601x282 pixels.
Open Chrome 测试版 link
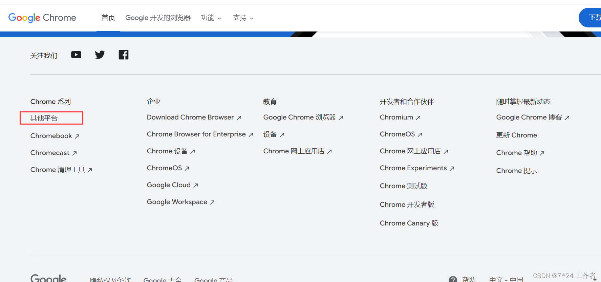(404, 186)
